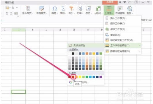Viewport: 153px width, 104px height.
Task: Apply percent style with the % icon
Action: (13, 8)
